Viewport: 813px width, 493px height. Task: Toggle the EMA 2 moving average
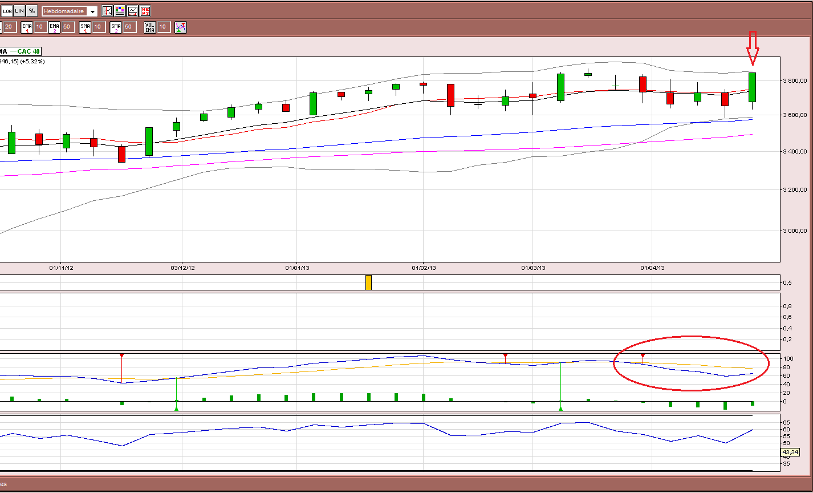(x=55, y=27)
